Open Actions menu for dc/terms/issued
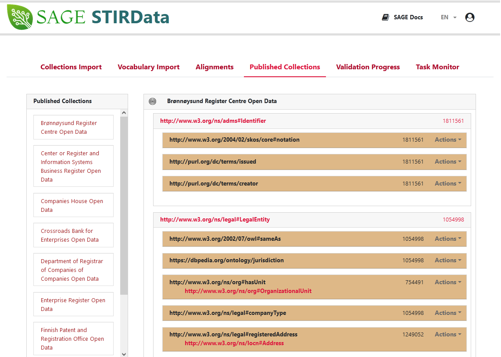Screen dimensions: 501x357 [448, 161]
